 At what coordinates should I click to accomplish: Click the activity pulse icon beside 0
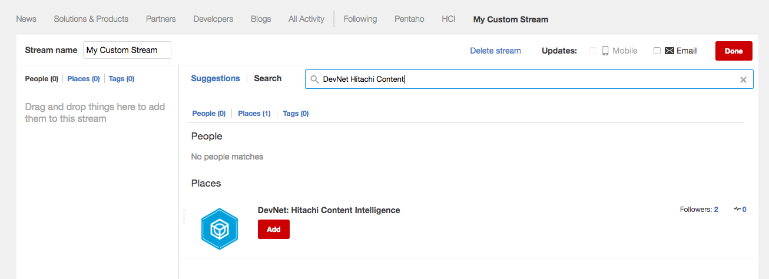[737, 209]
